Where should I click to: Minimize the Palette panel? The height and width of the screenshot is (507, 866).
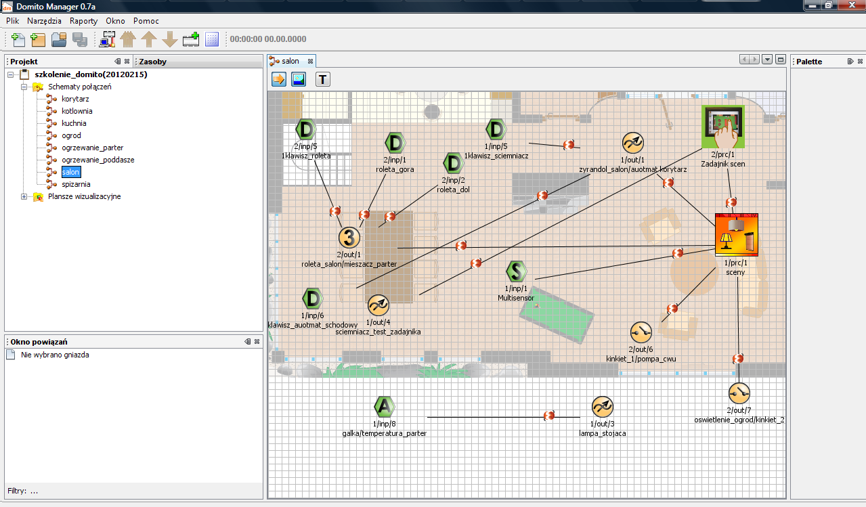pyautogui.click(x=850, y=61)
